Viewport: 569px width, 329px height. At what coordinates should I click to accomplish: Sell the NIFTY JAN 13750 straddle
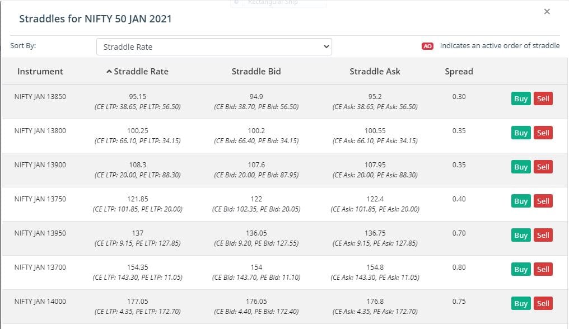(x=543, y=201)
